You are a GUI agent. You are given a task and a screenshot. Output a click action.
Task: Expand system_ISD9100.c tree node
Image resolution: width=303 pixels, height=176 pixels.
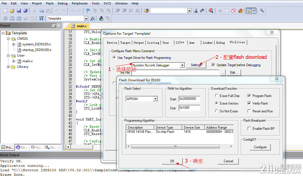[13, 45]
